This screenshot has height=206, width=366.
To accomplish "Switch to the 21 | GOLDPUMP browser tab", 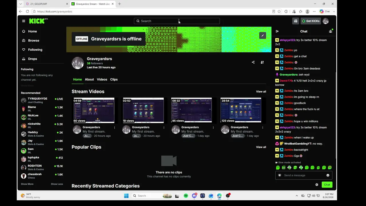I will click(47, 4).
